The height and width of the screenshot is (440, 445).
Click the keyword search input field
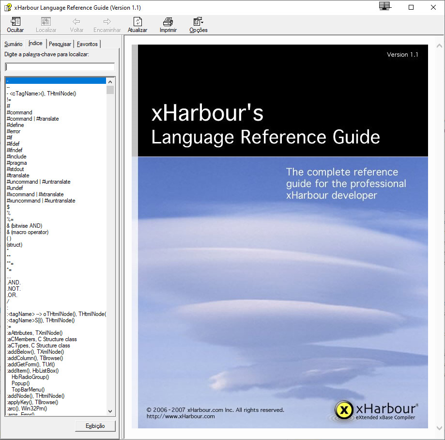point(60,67)
